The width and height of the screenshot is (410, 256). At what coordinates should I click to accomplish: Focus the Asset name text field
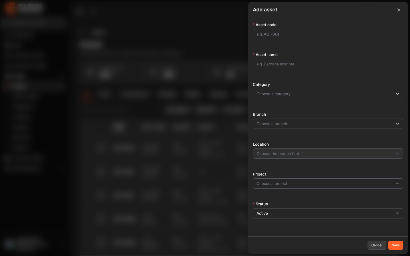tap(328, 64)
